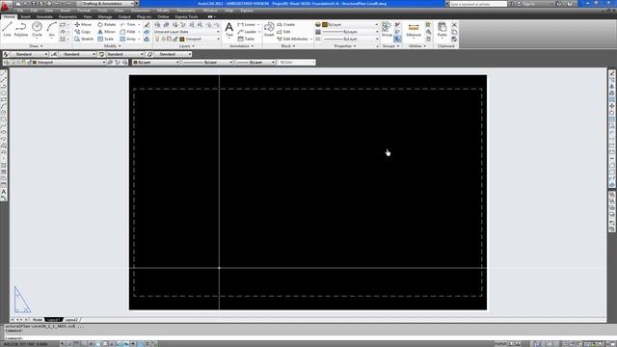Viewport: 617px width, 347px height.
Task: Switch to the Layout2 tab
Action: (x=71, y=320)
